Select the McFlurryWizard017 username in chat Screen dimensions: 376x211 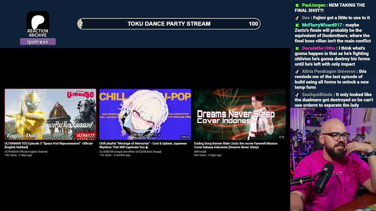322,25
